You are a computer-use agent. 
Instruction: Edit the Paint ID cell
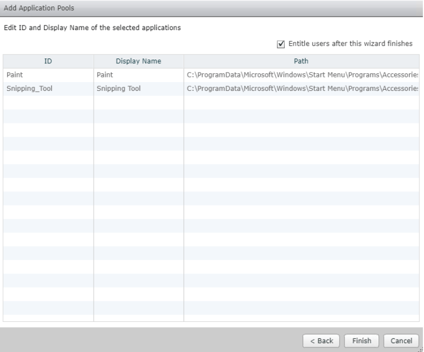(48, 75)
